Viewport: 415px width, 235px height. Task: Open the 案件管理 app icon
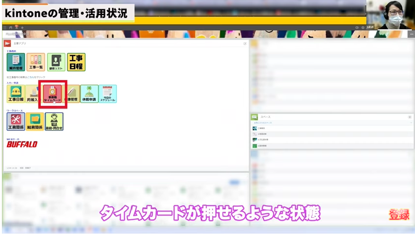coord(16,62)
